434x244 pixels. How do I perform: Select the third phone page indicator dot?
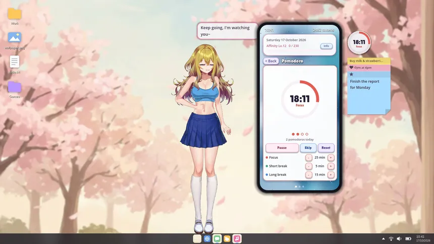click(x=303, y=187)
